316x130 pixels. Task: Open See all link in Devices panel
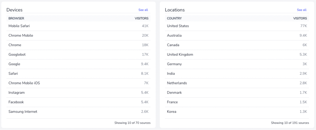coord(143,10)
